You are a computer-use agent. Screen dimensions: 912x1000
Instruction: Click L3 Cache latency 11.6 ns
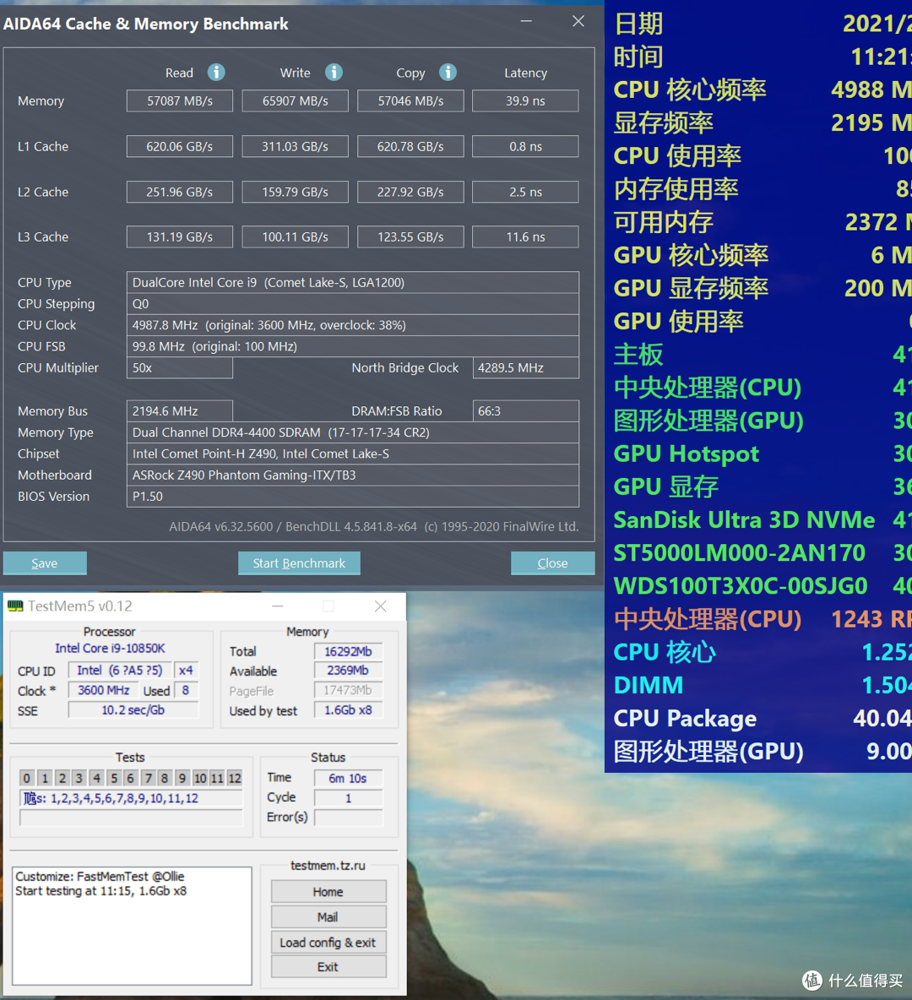525,237
